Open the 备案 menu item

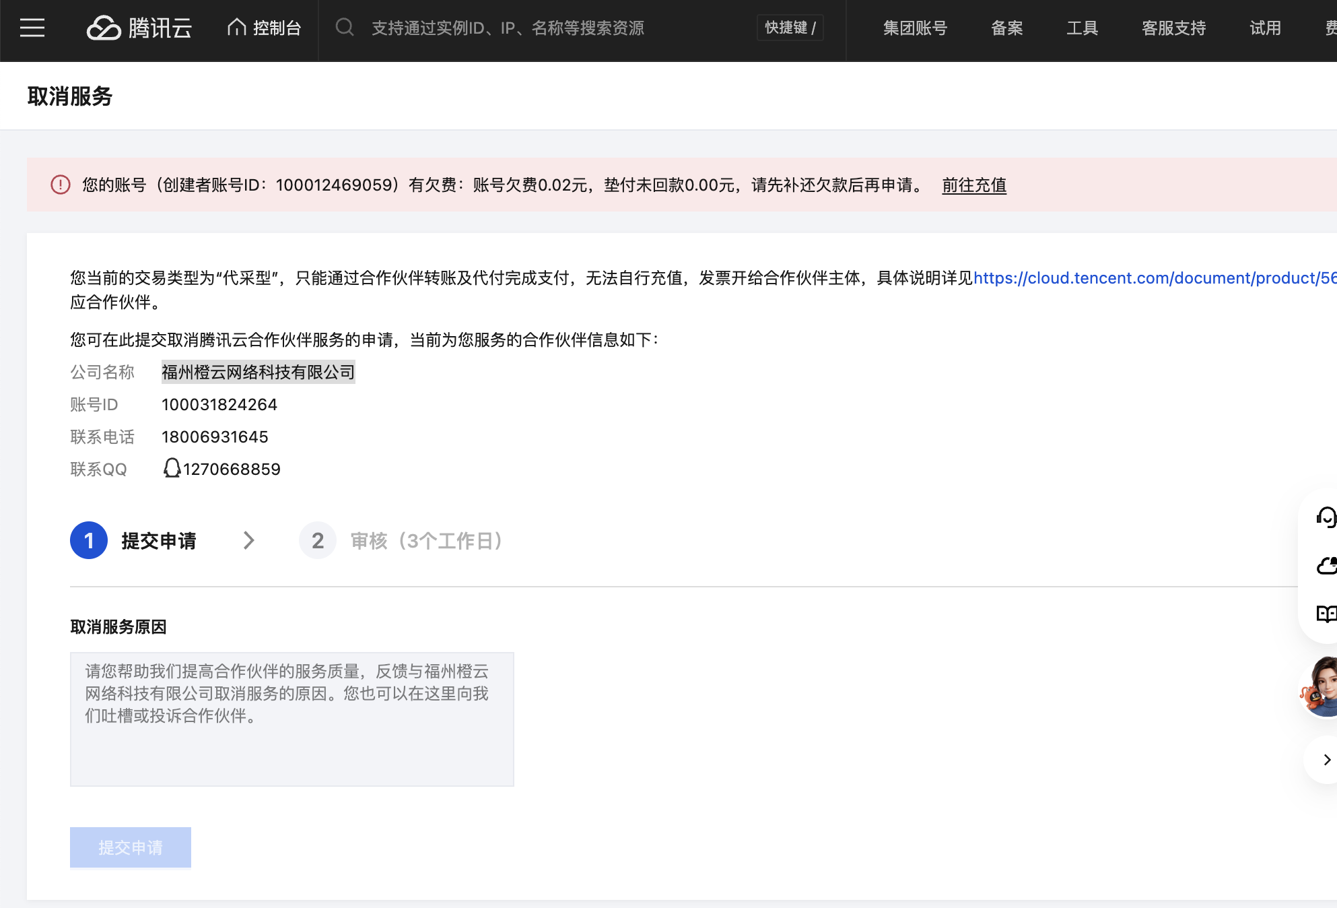(x=1007, y=28)
